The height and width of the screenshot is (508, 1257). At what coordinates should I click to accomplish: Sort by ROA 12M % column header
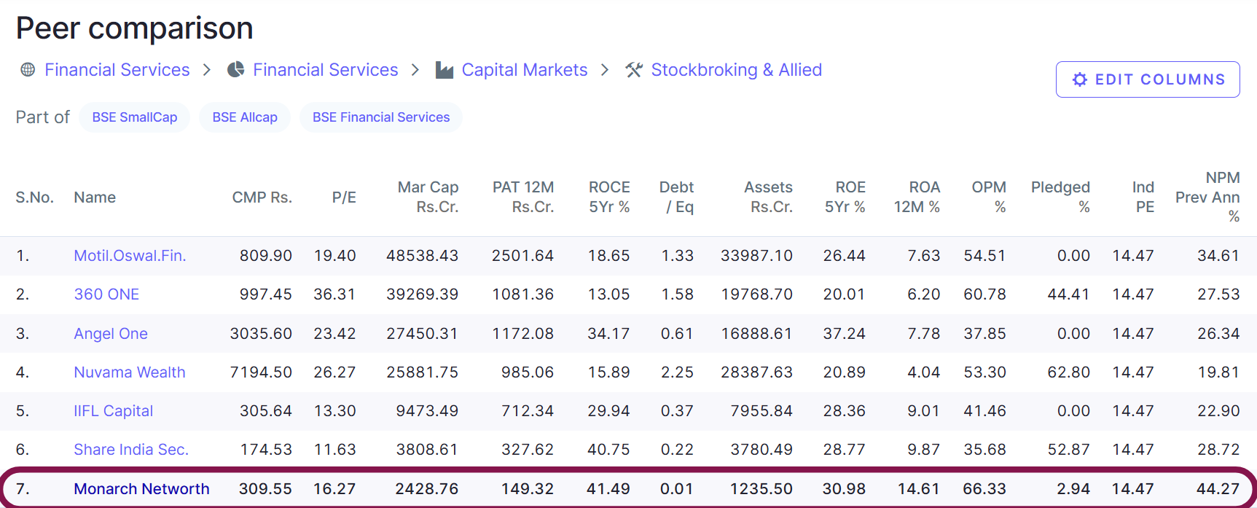(917, 198)
